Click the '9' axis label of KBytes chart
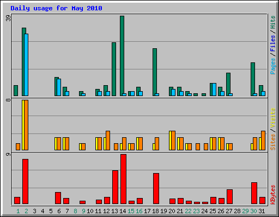This screenshot has width=279, height=217. 8,154
